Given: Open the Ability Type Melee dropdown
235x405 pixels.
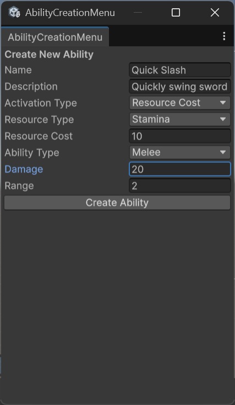Looking at the screenshot, I should pyautogui.click(x=180, y=152).
